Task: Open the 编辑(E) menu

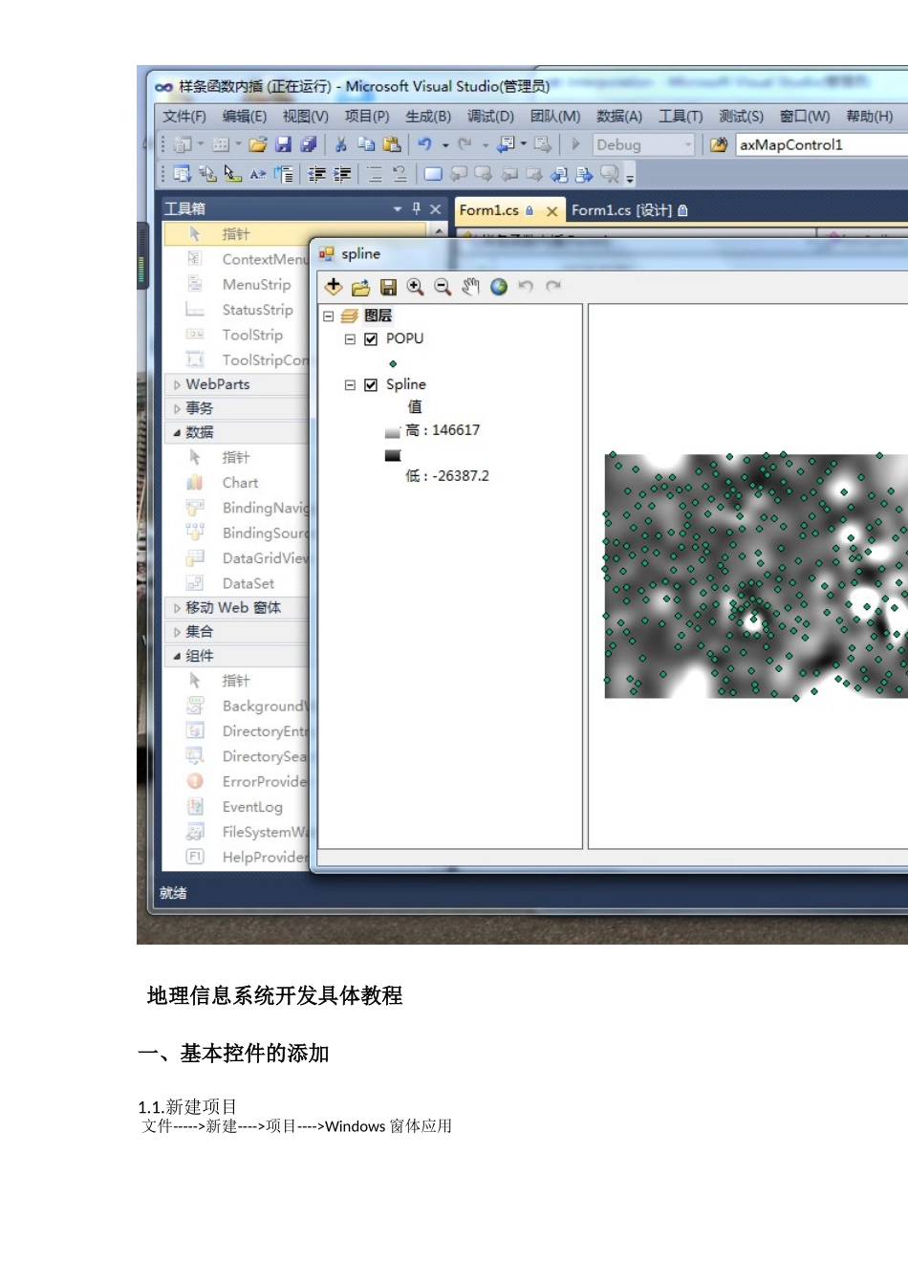Action: point(245,116)
